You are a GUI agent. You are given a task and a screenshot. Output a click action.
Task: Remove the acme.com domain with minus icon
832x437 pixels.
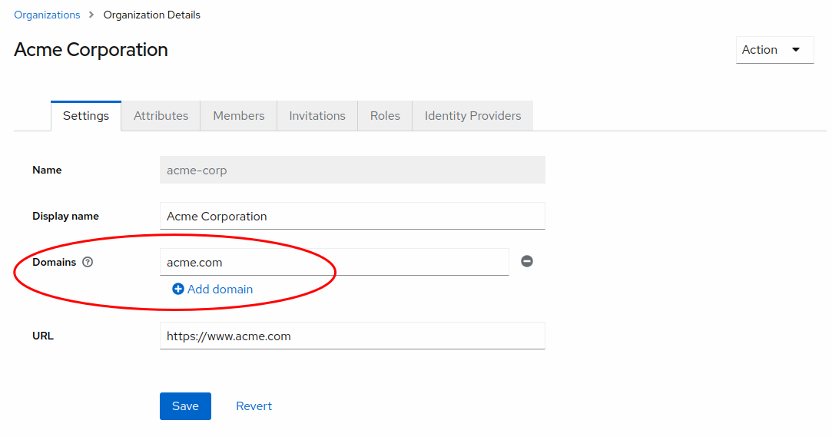click(527, 261)
